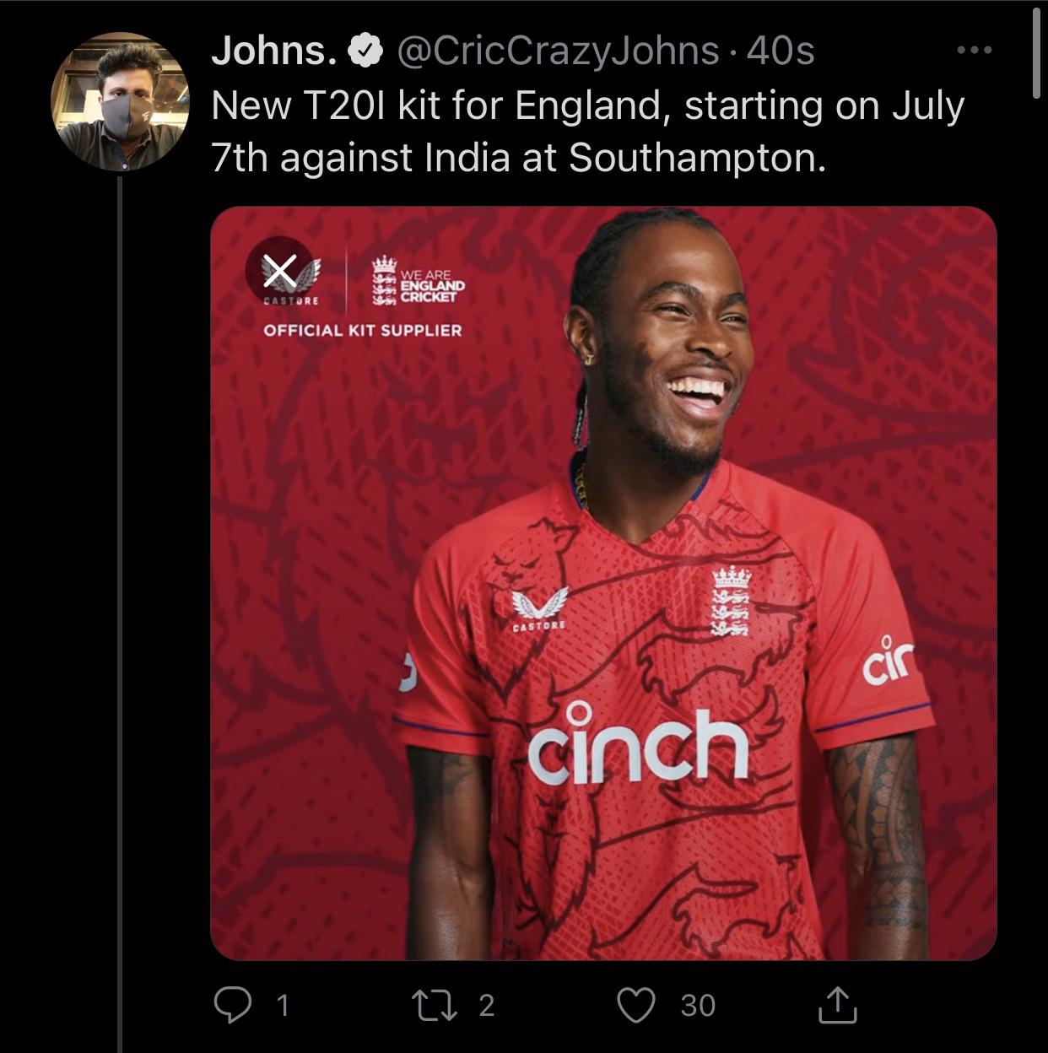Screen dimensions: 1048x1053
Task: Click the reply count number 1
Action: [x=283, y=1005]
